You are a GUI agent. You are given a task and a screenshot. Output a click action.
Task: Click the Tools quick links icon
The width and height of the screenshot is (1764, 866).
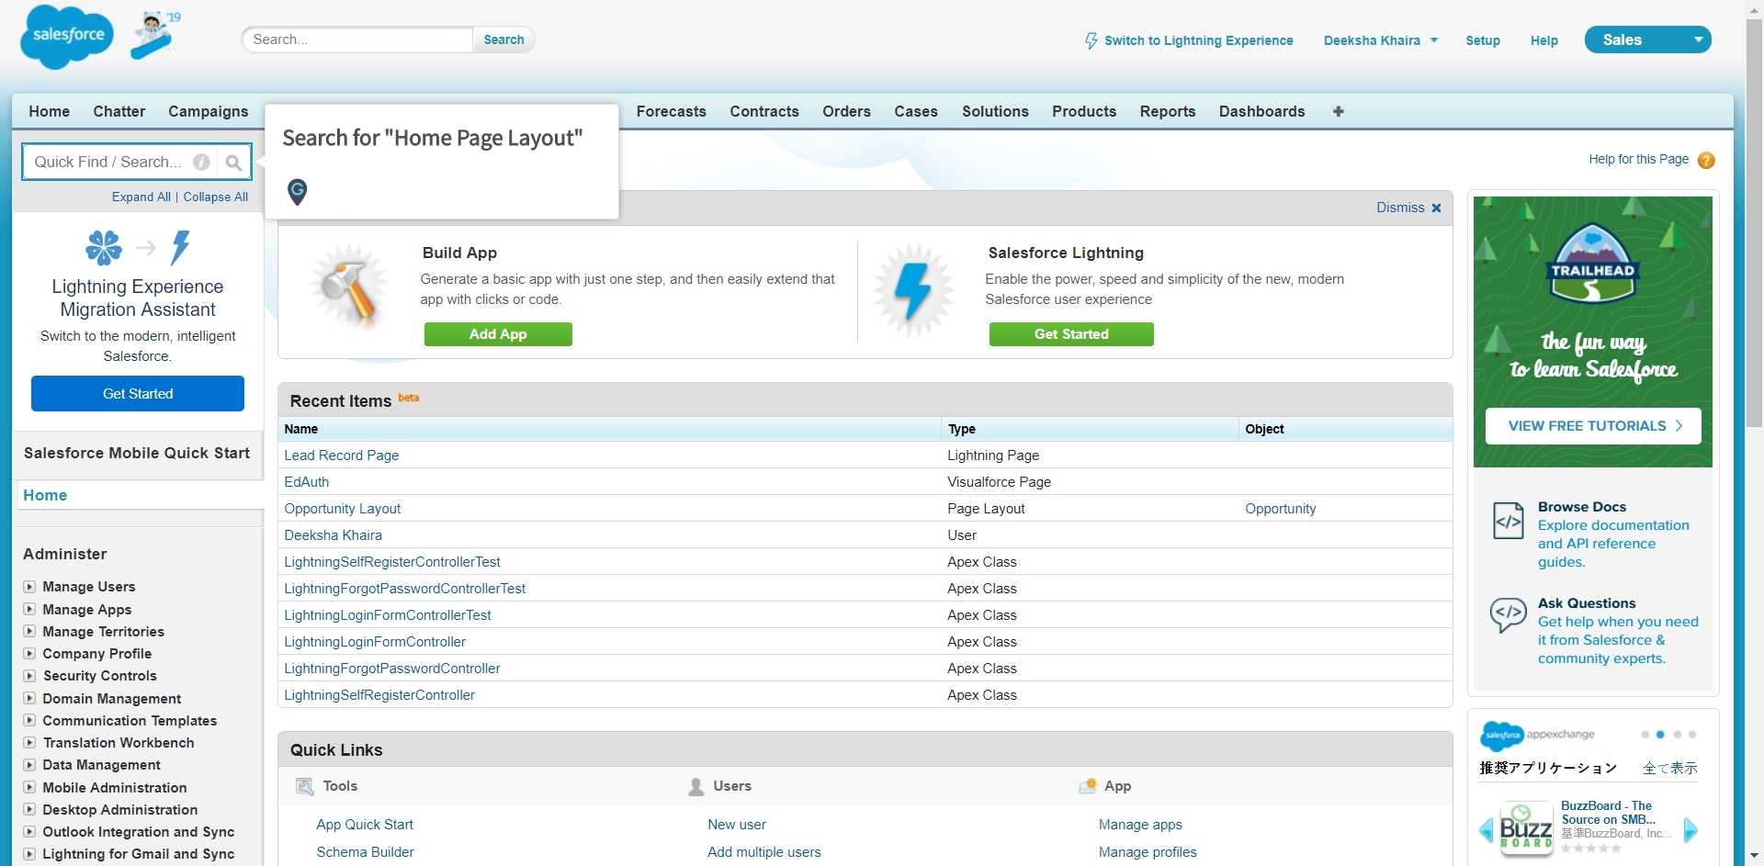305,786
